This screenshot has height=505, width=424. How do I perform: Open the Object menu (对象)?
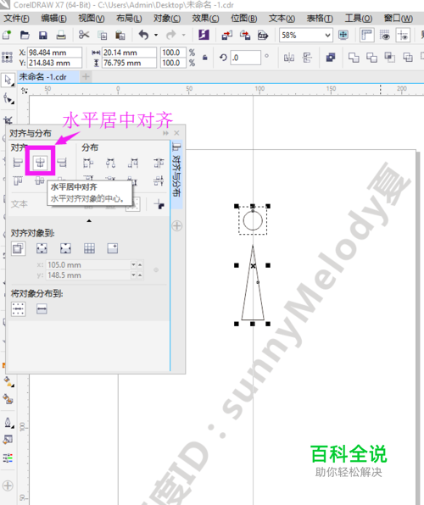pyautogui.click(x=167, y=19)
